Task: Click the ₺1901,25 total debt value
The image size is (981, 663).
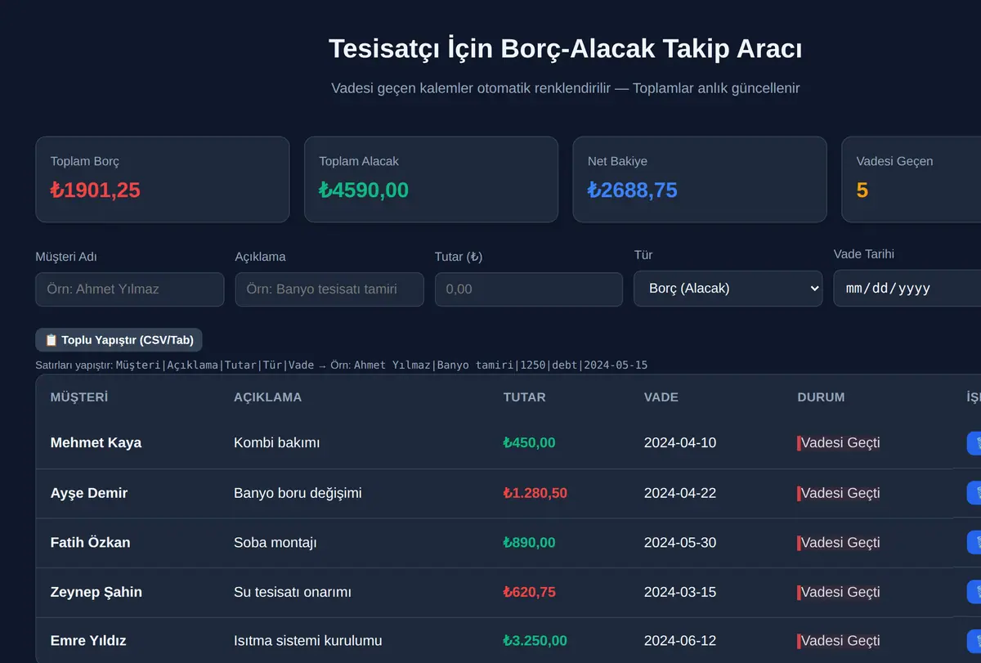Action: coord(96,190)
